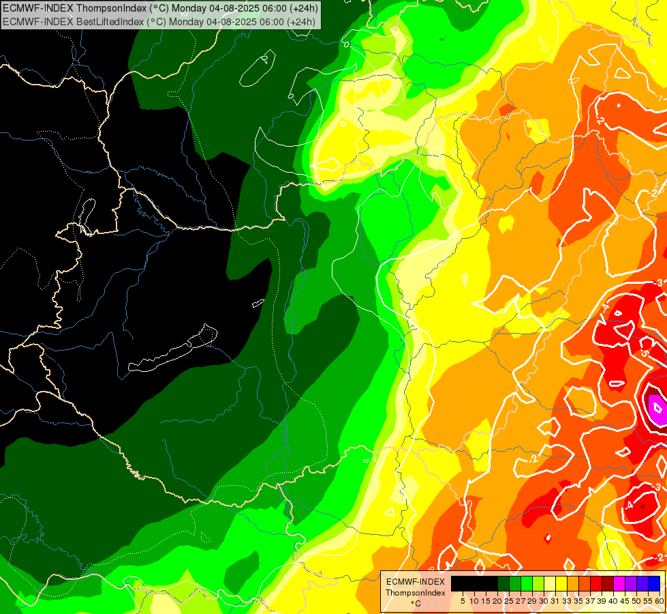Click the ECMWF-INDEX label in the legend
The width and height of the screenshot is (667, 614).
[416, 582]
